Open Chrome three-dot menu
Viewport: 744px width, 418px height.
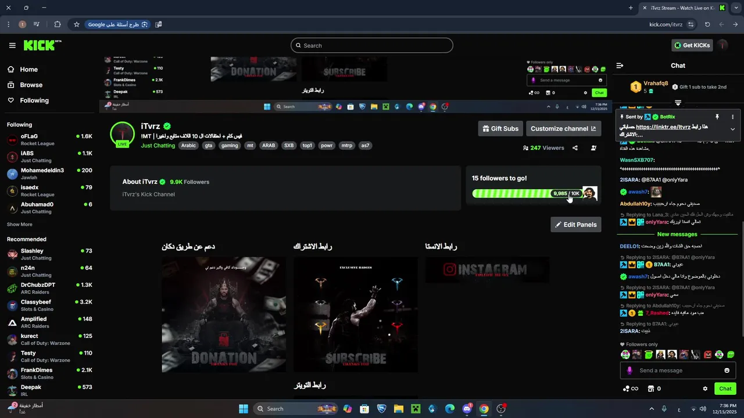click(8, 24)
